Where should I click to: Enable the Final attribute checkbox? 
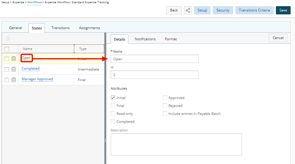(113, 106)
